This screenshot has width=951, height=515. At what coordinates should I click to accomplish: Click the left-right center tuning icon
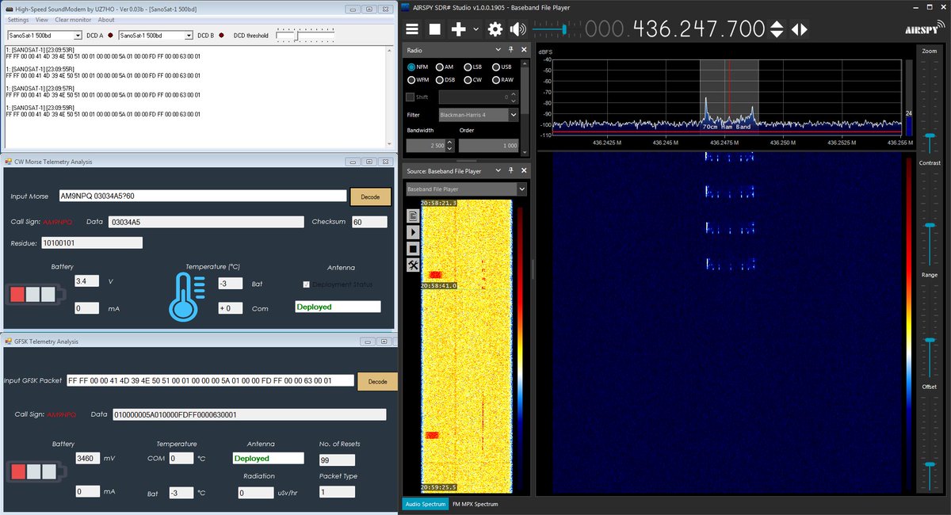(x=800, y=29)
